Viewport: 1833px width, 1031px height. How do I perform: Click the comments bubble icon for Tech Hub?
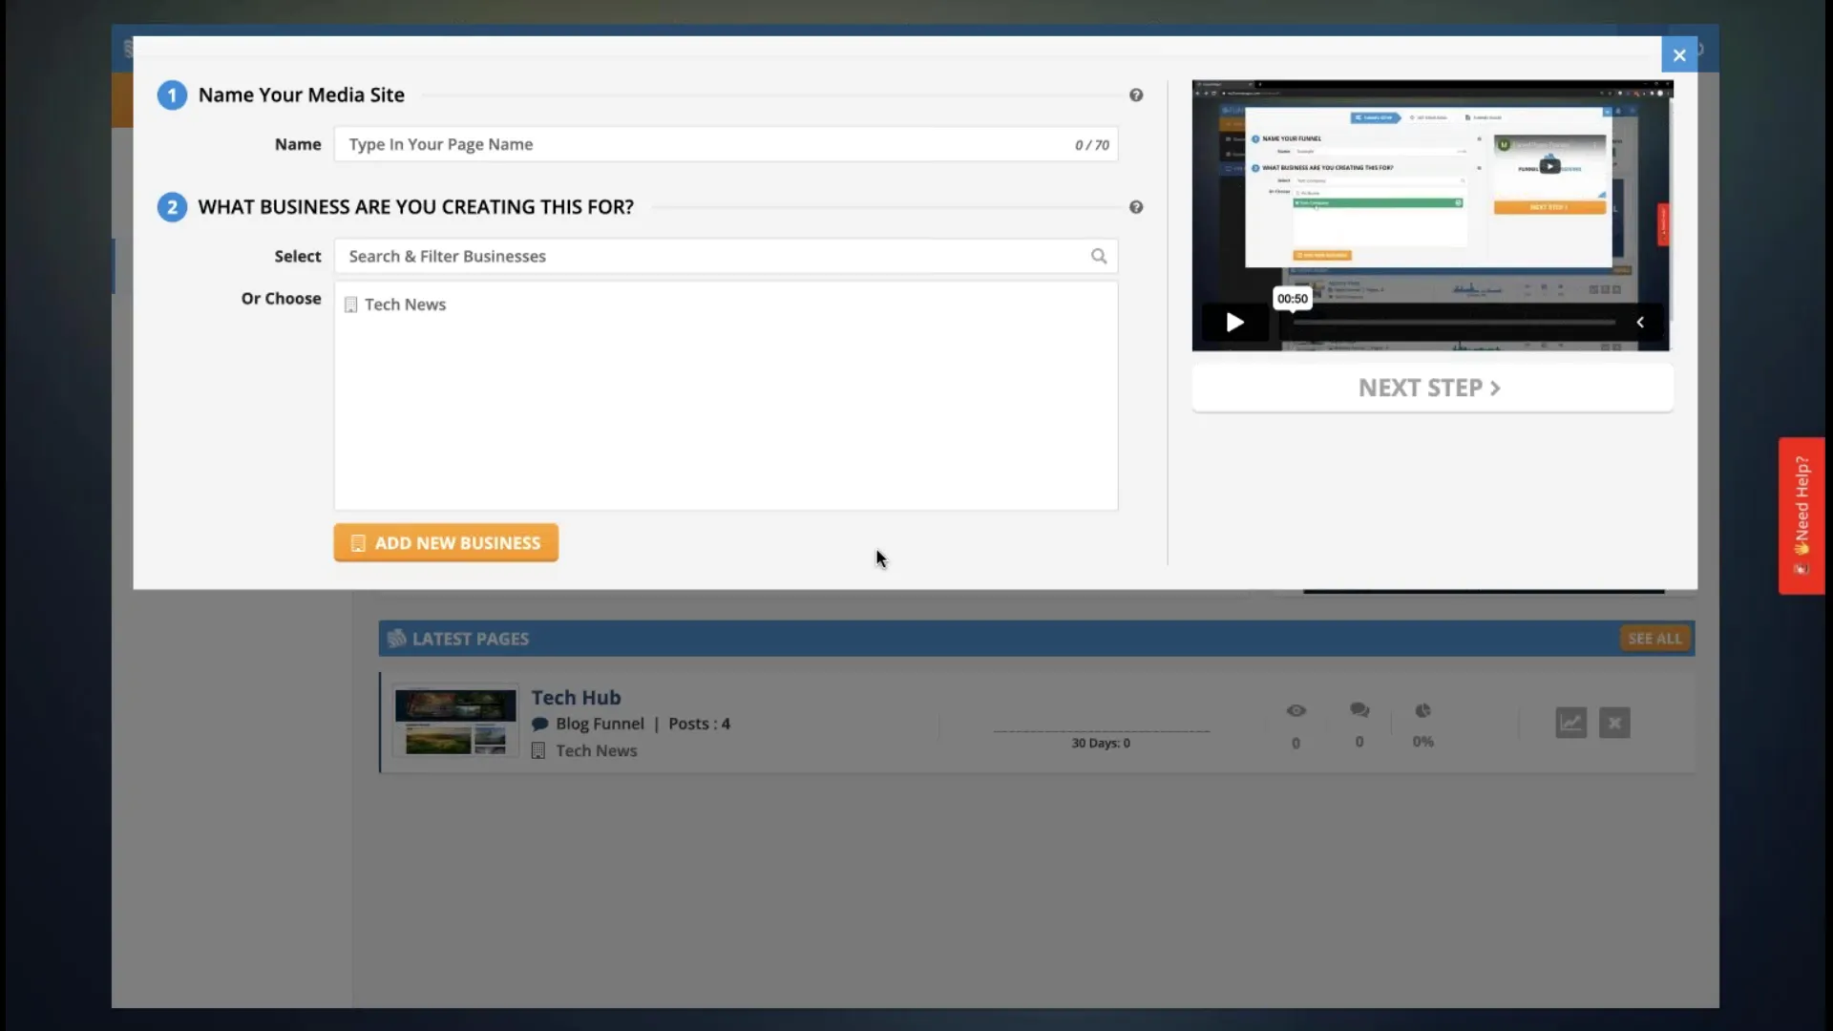click(x=1359, y=709)
